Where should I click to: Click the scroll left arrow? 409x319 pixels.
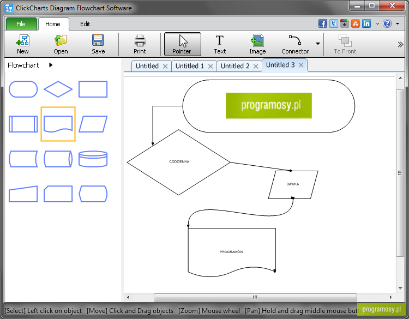[x=128, y=297]
